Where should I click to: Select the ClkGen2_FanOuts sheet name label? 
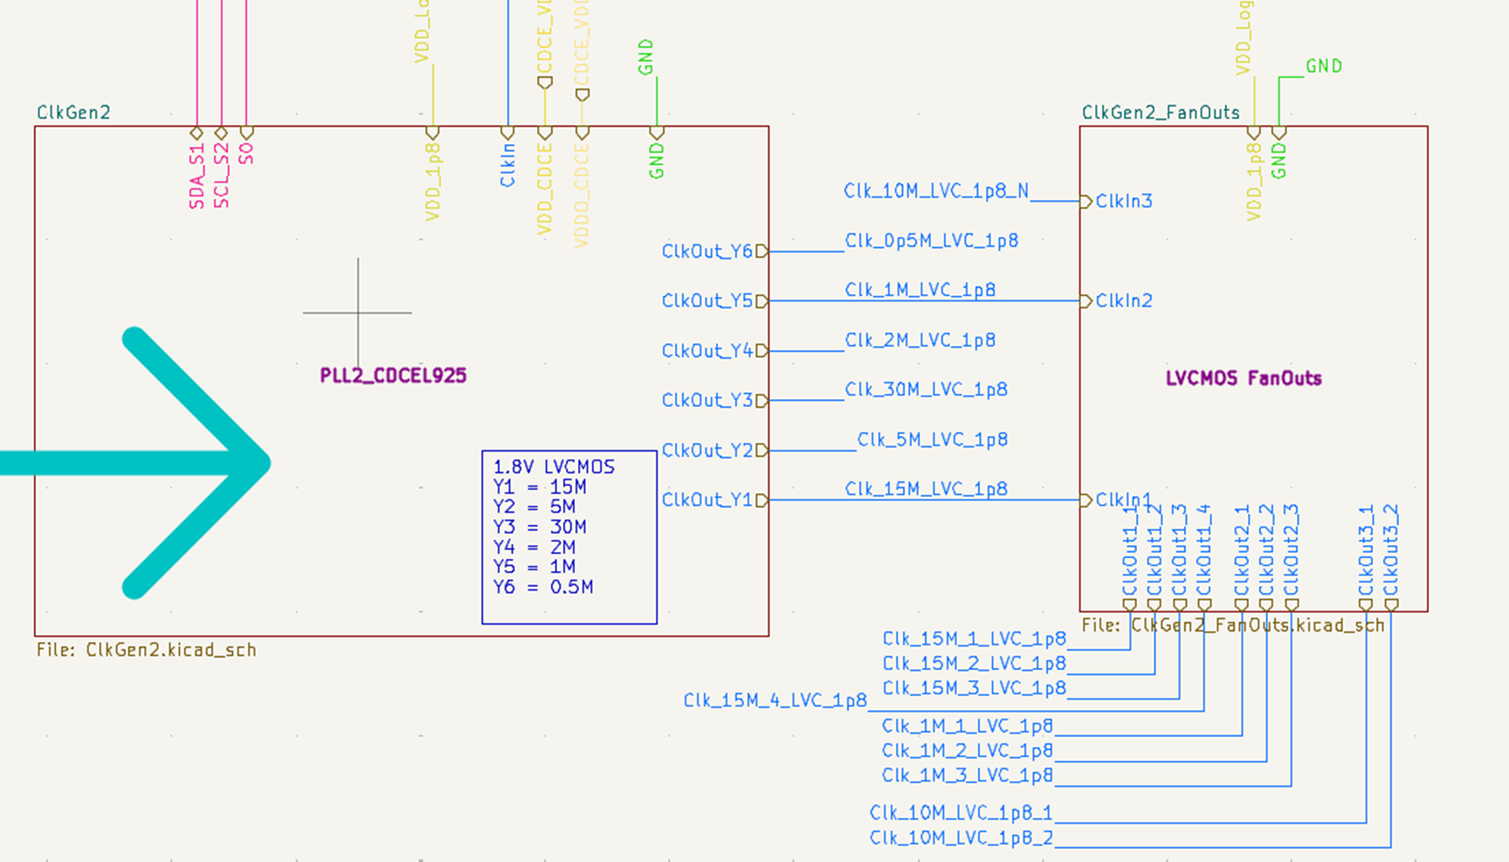[1161, 113]
